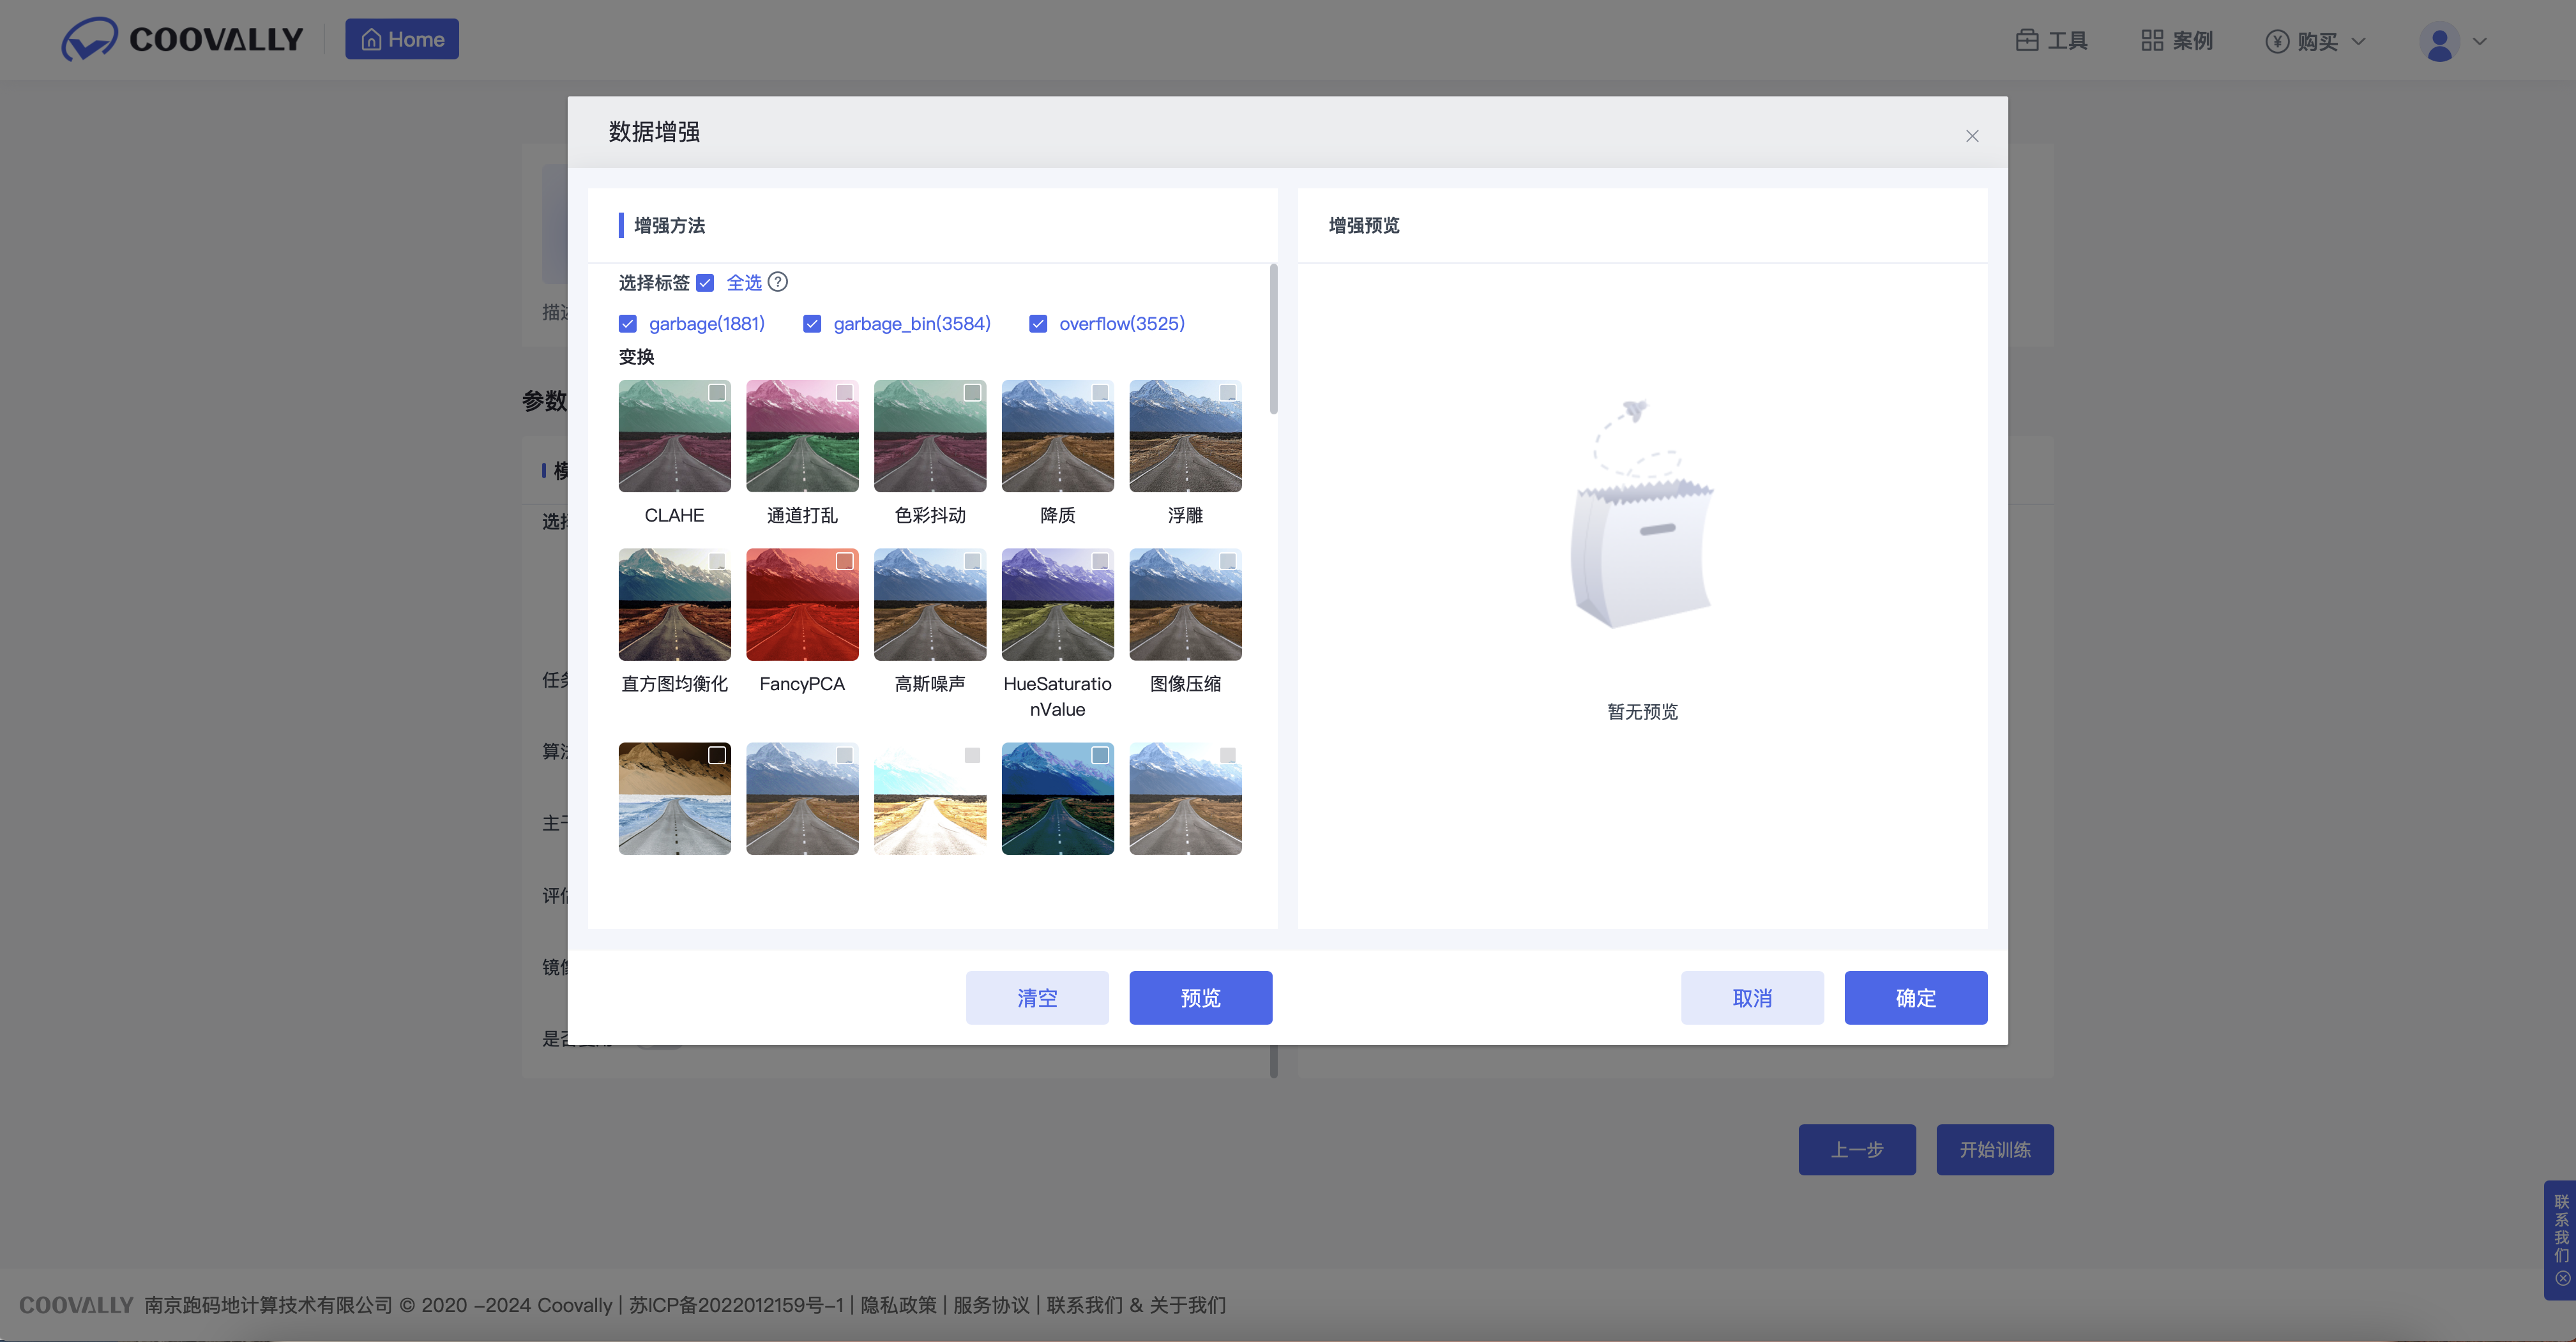The width and height of the screenshot is (2576, 1342).
Task: Close the 数据增强 dialog with X
Action: click(1972, 136)
